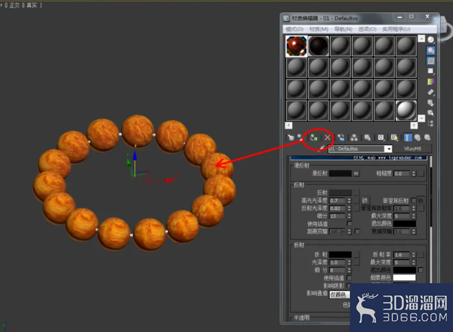Screen dimensions: 453x332
Task: Reset map/material with red X icon
Action: [327, 137]
